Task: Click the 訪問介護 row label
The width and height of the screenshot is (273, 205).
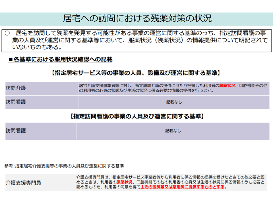Action: pos(16,88)
